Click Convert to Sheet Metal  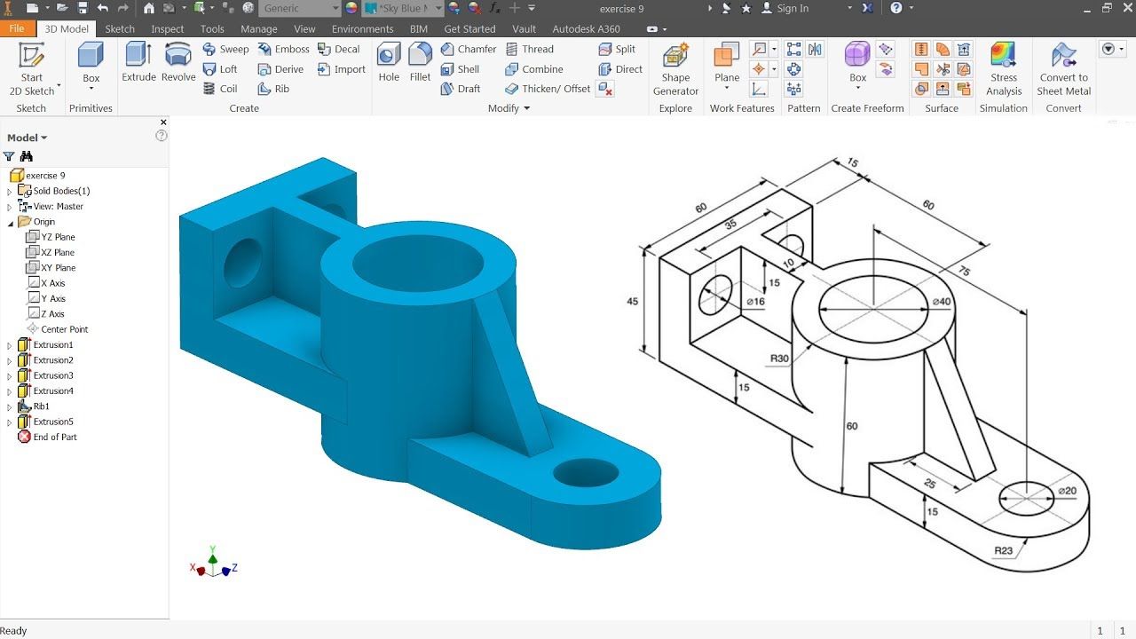pos(1063,69)
